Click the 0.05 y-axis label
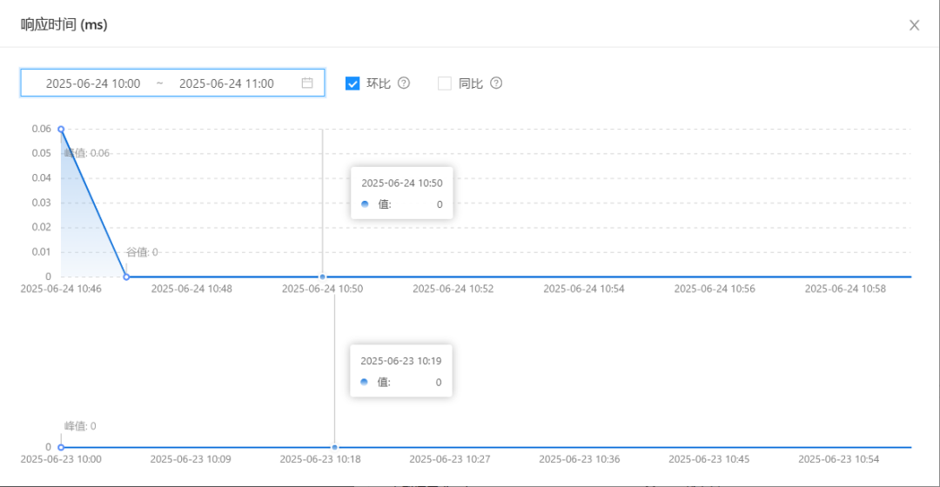The height and width of the screenshot is (487, 940). [42, 153]
